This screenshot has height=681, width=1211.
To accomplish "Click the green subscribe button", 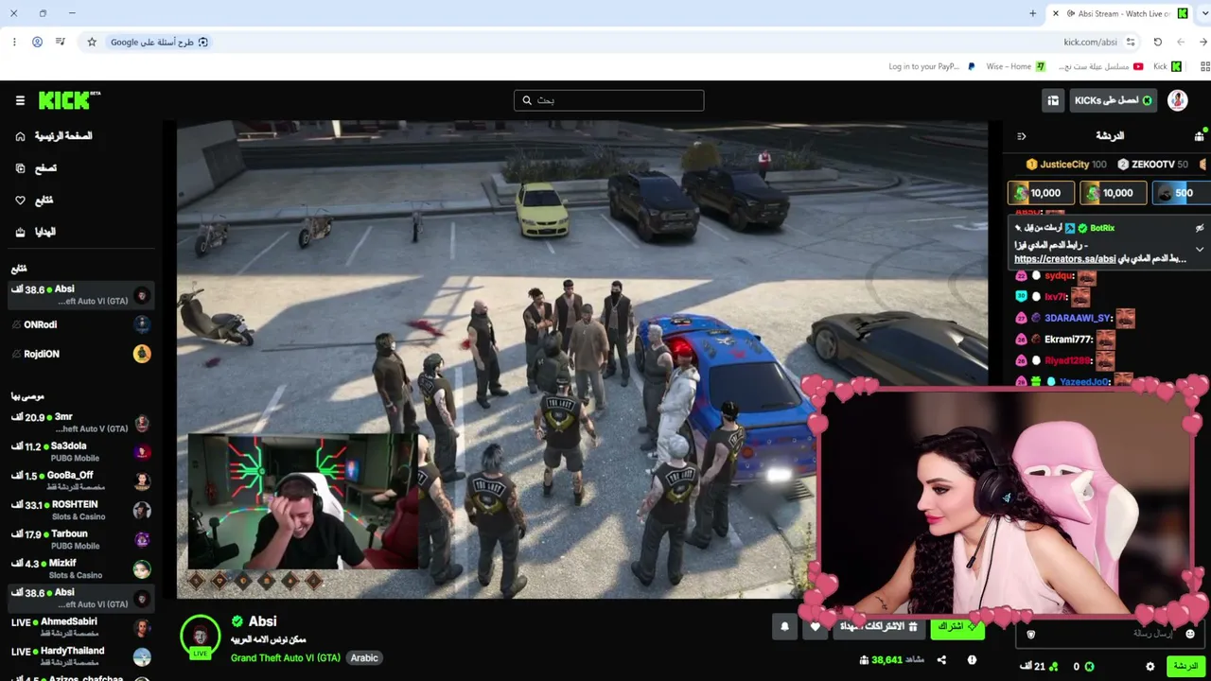I will click(957, 626).
